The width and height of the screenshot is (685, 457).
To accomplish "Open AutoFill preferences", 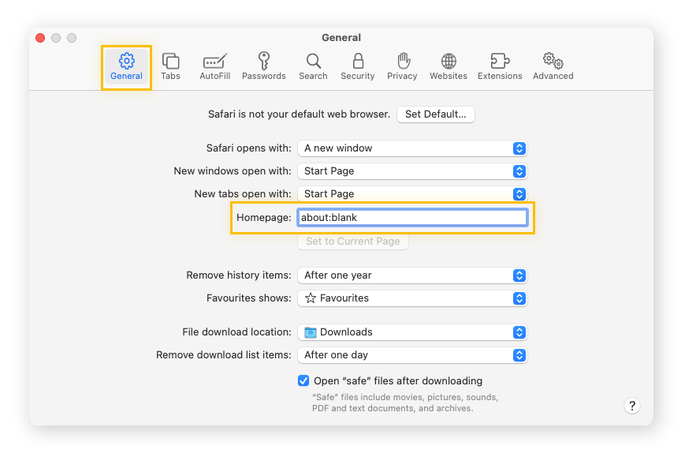I will pos(215,67).
